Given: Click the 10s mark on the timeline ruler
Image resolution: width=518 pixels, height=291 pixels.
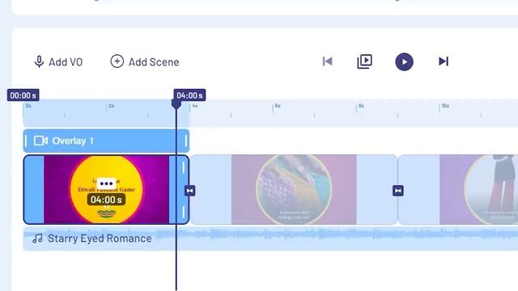Looking at the screenshot, I should [444, 106].
